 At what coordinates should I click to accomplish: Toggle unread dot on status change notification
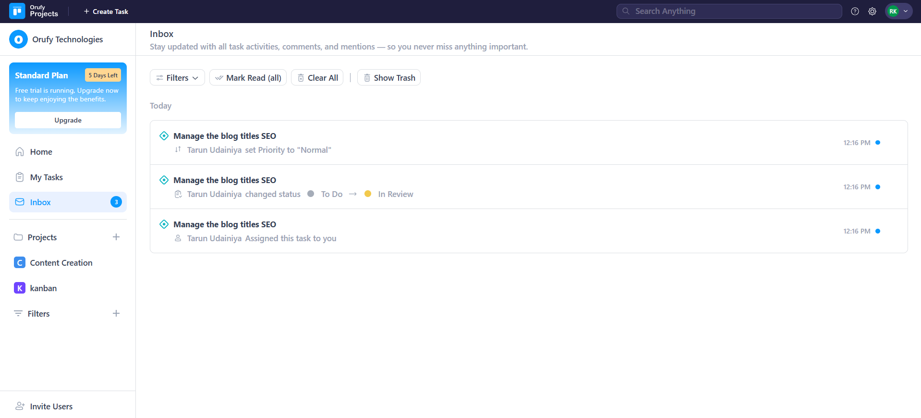coord(878,187)
